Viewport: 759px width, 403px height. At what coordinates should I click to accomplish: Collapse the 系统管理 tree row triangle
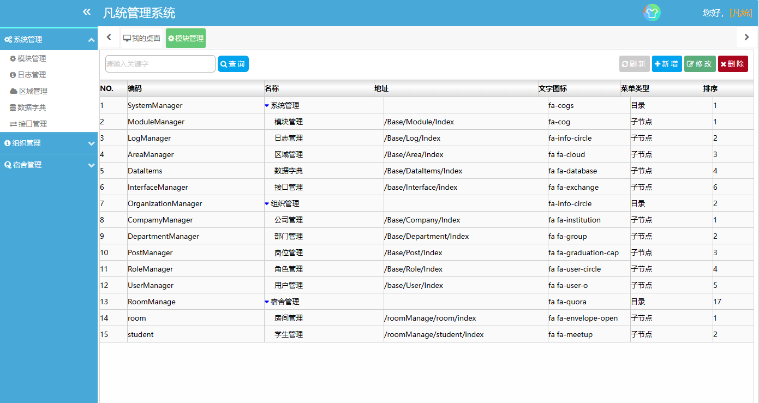(x=267, y=105)
